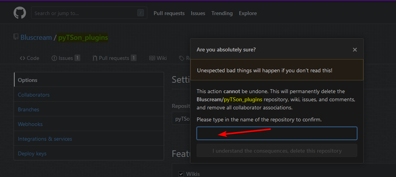Go to Explore page
This screenshot has height=177, width=396.
pos(248,14)
